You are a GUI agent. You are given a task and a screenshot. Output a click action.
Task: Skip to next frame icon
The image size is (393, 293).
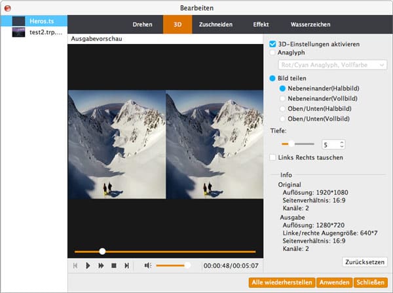(x=126, y=265)
